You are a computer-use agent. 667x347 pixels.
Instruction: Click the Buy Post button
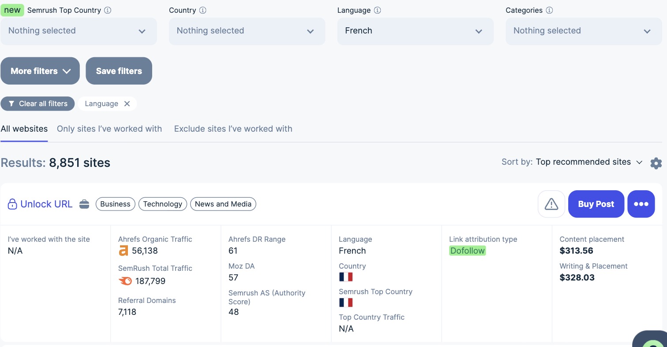[596, 204]
